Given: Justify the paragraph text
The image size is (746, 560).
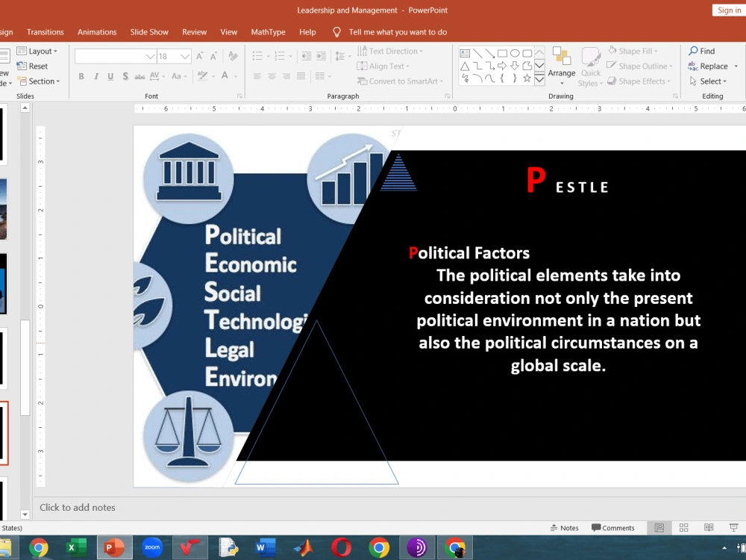Looking at the screenshot, I should 301,76.
